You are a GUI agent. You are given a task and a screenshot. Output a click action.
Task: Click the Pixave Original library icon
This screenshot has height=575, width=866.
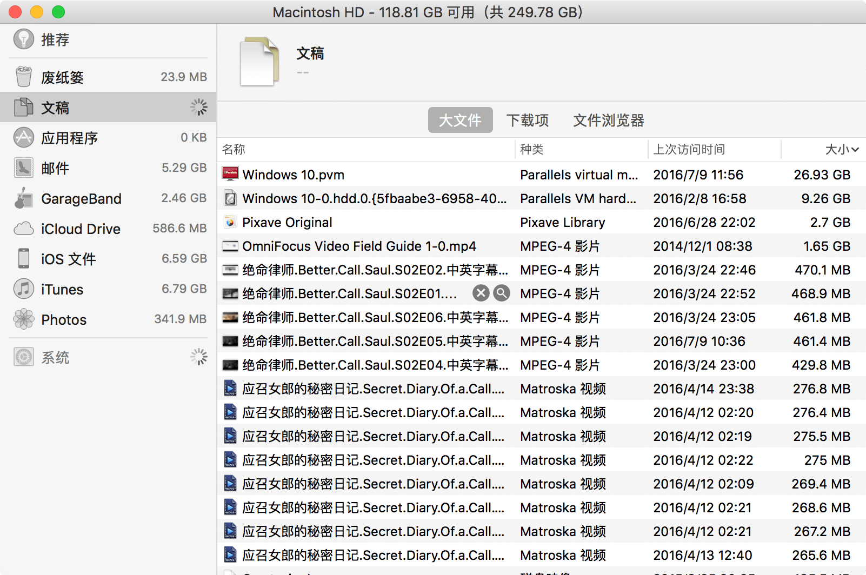tap(230, 222)
